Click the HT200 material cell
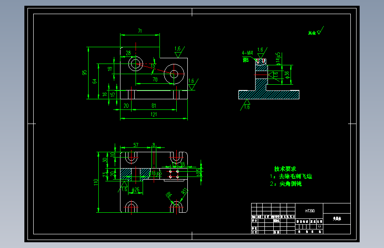The height and width of the screenshot is (248, 384). tap(310, 210)
